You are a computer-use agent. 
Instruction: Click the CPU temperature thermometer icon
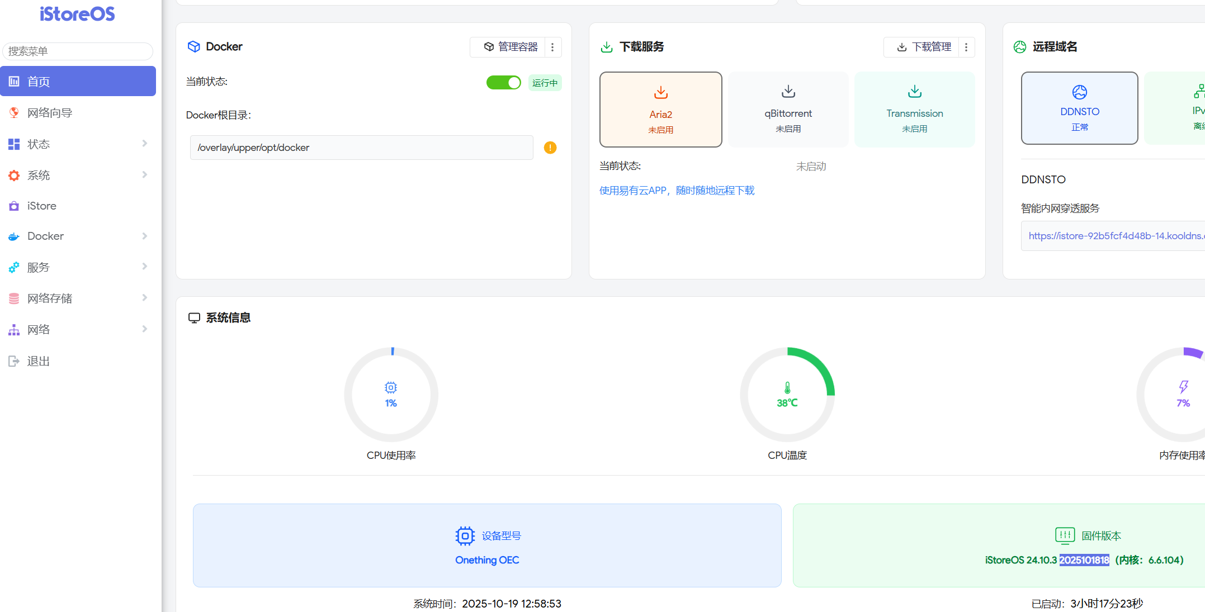(787, 387)
